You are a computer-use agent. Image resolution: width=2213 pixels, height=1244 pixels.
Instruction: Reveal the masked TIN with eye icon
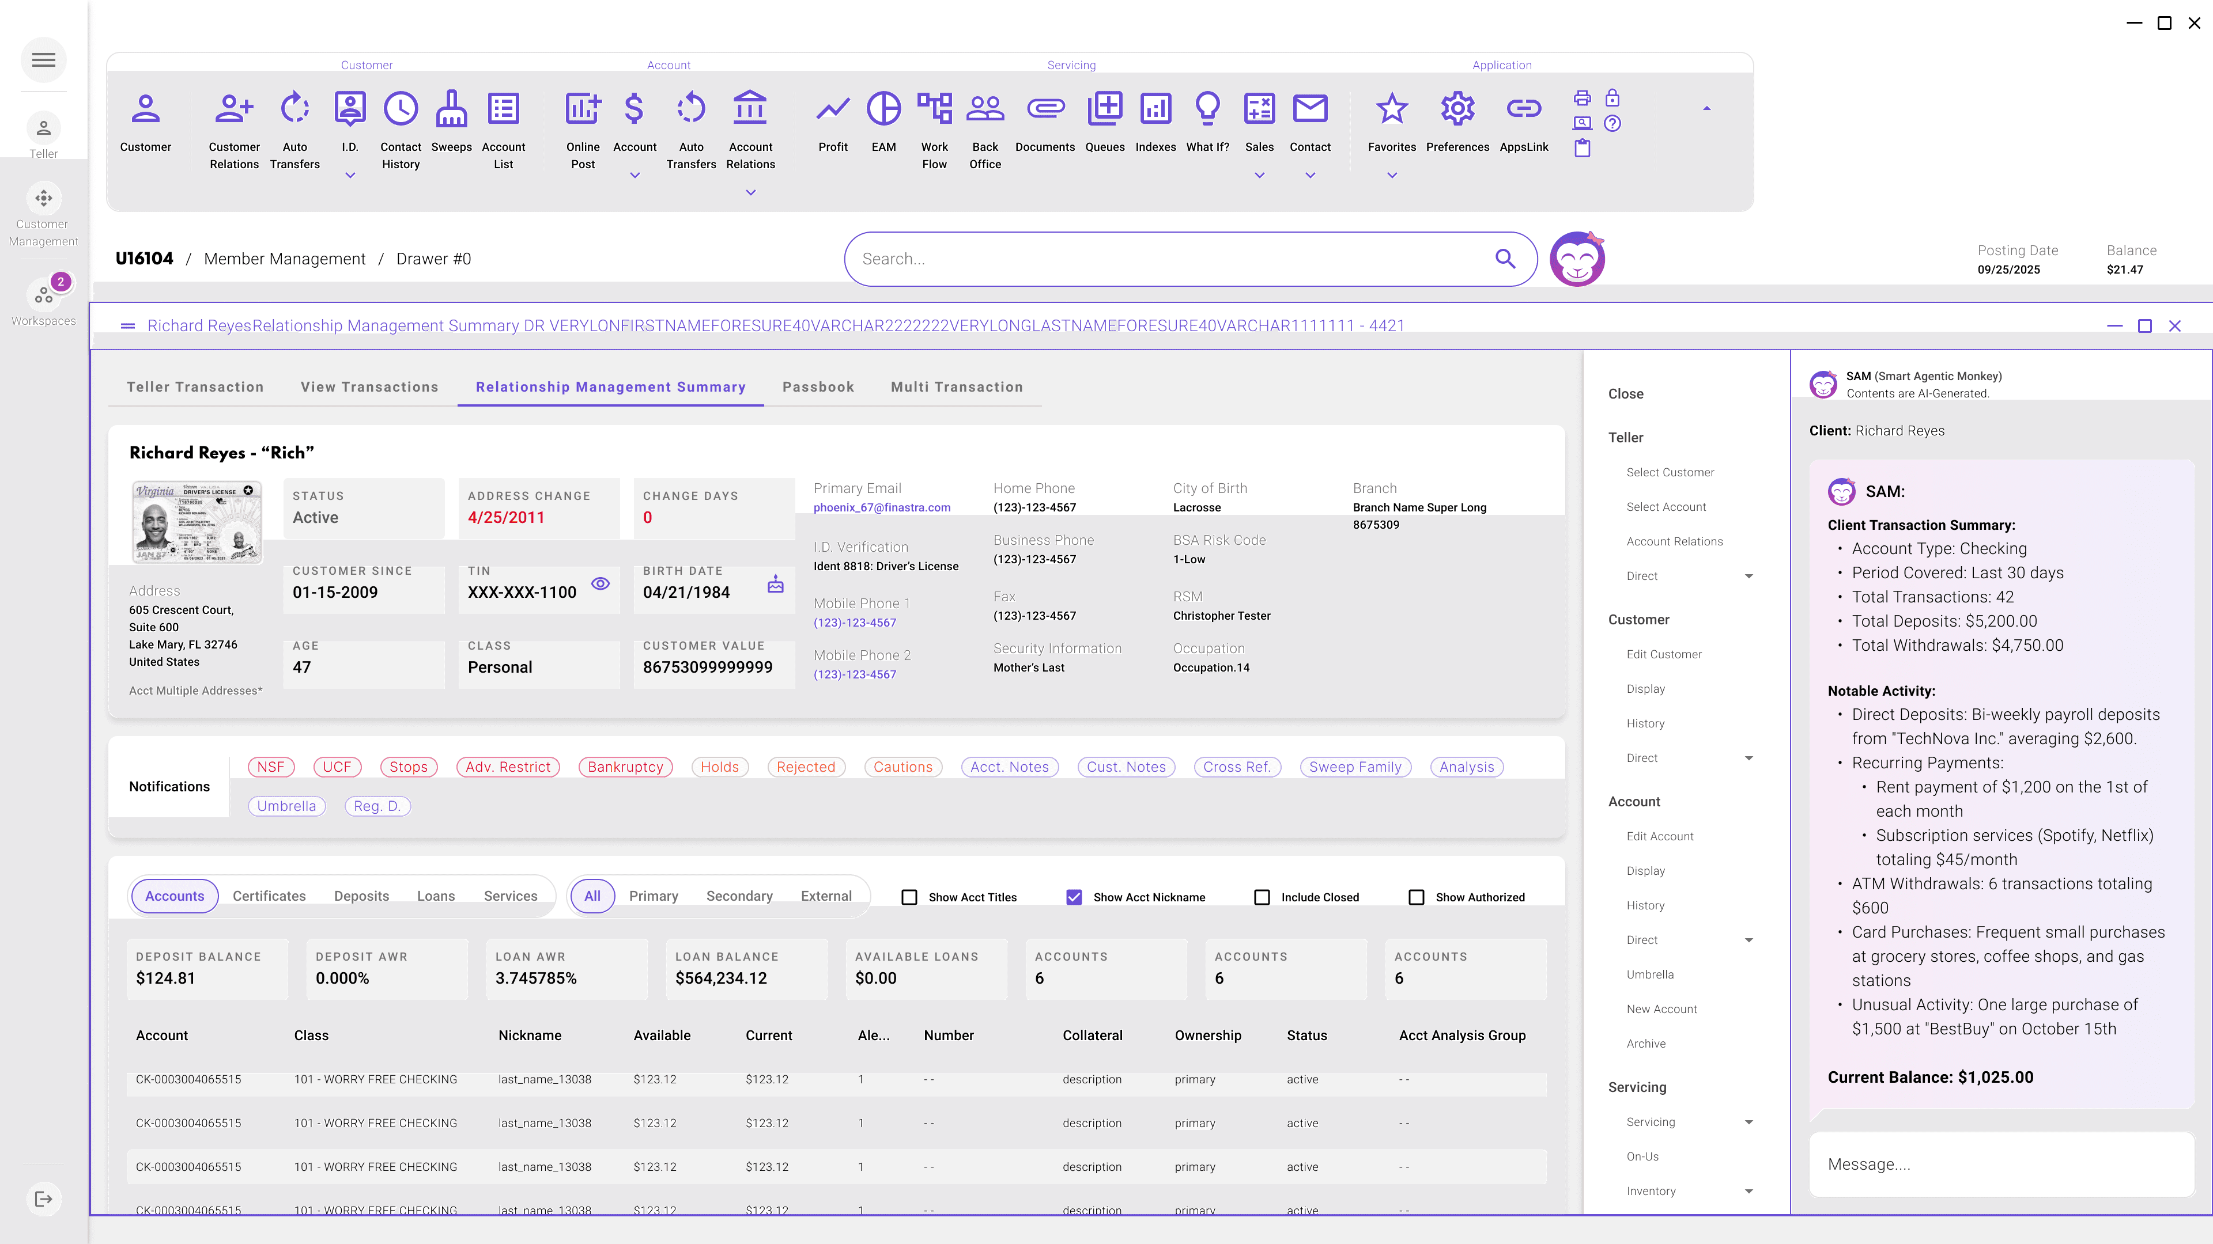pos(601,584)
